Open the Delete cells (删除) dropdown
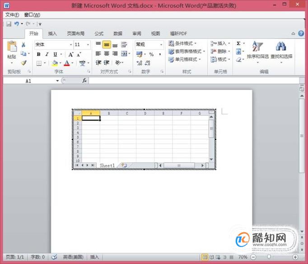308x264 pixels. (220, 52)
